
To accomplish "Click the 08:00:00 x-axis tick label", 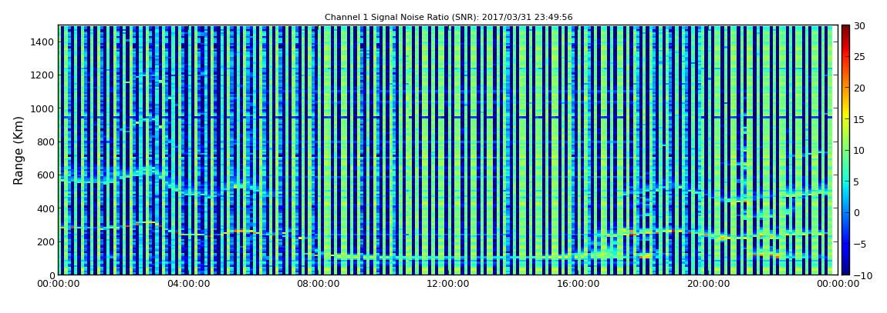I will click(318, 284).
